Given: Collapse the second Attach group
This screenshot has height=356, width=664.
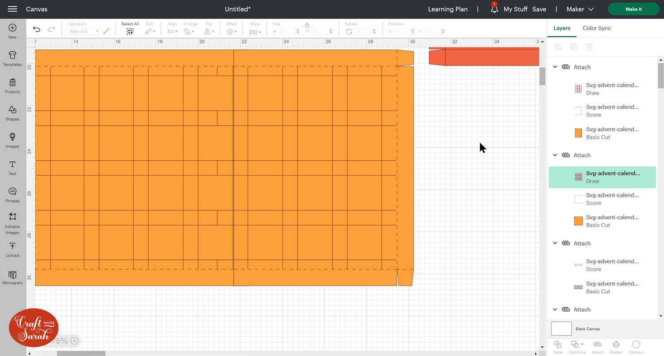Looking at the screenshot, I should 555,155.
